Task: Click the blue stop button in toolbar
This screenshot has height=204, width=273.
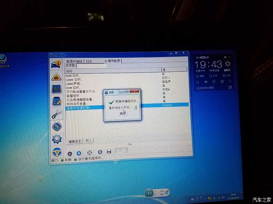Action: [79, 153]
